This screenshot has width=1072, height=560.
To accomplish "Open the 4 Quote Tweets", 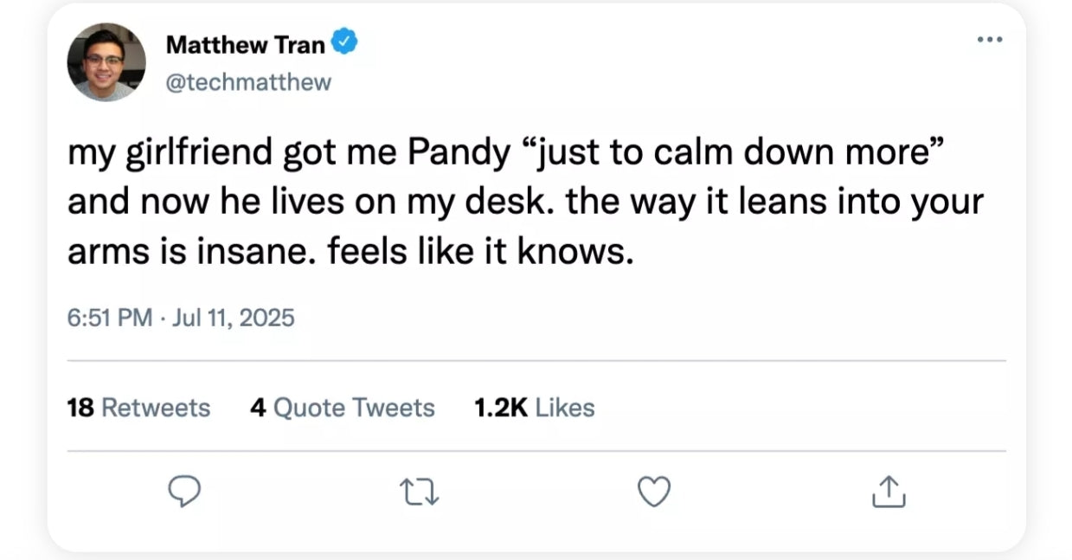I will point(342,407).
